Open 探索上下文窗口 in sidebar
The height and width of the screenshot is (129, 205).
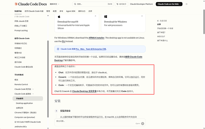21,26
